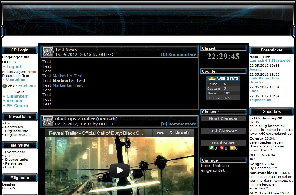The width and height of the screenshot is (296, 195).
Task: Click the blue Markierter Test link on the sixth Test line
Action: tap(68, 85)
